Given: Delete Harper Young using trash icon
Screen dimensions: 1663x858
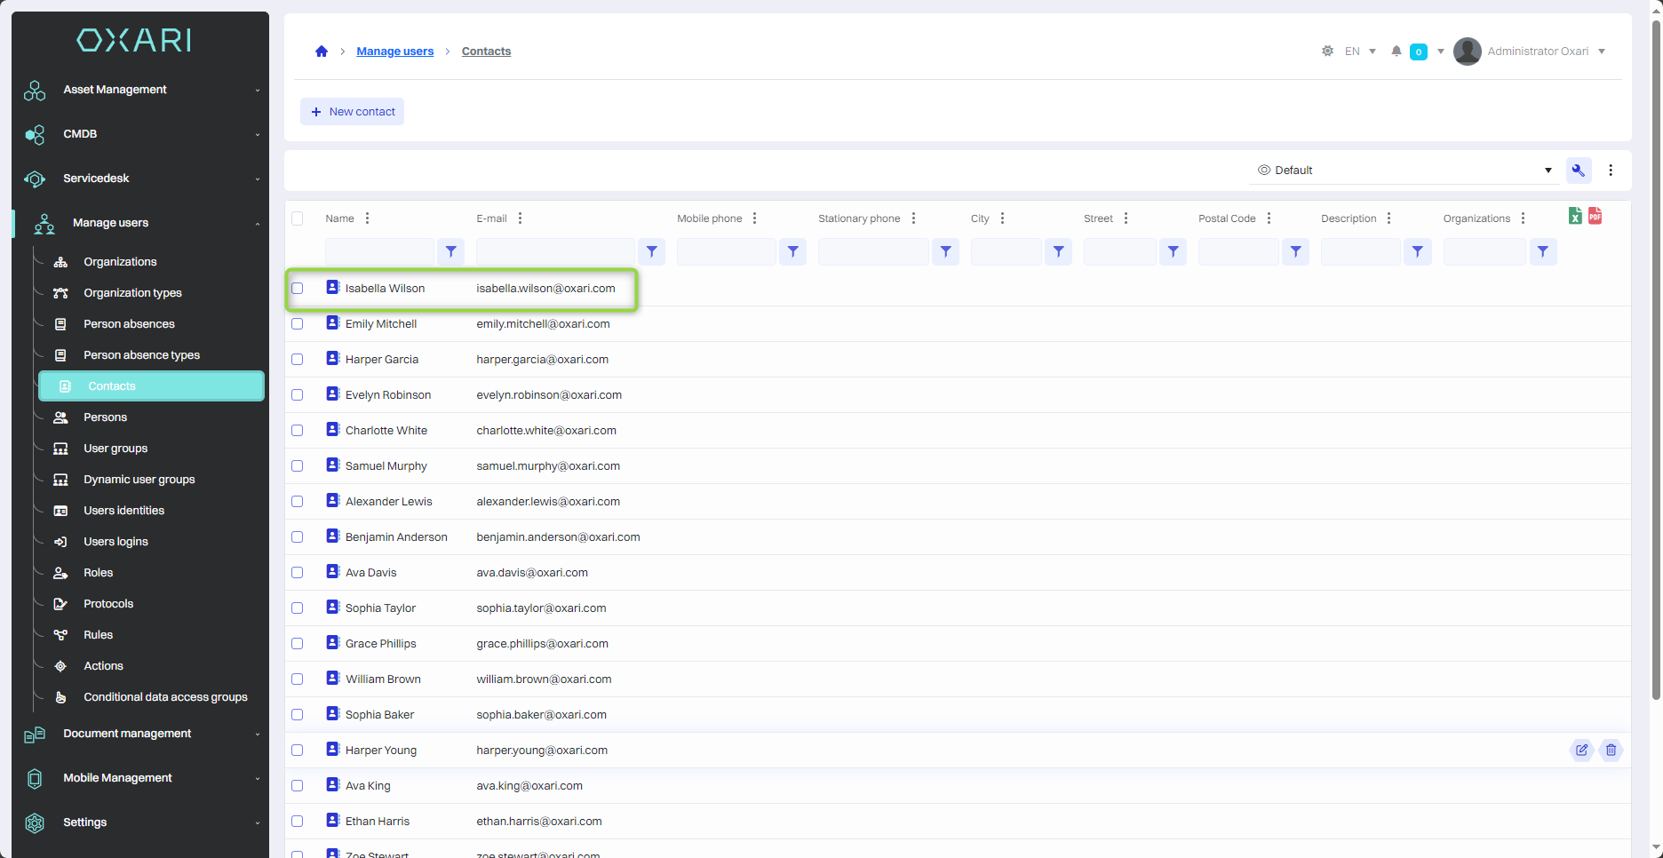Looking at the screenshot, I should (1611, 751).
